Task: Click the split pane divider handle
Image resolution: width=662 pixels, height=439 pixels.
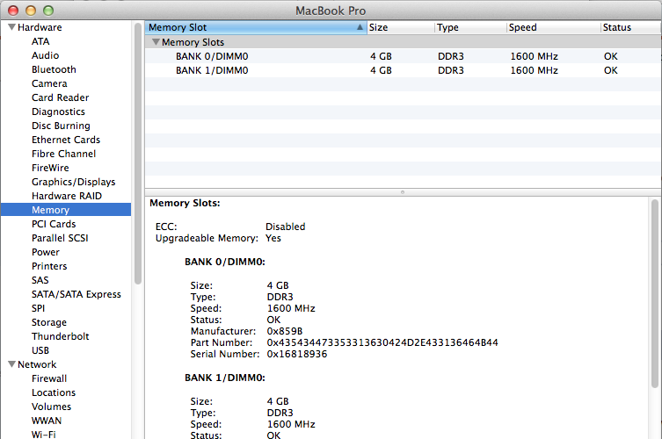Action: (403, 192)
